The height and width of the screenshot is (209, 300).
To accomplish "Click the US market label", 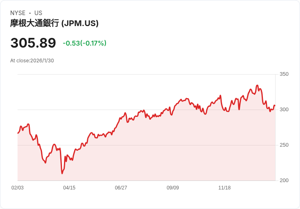I will tap(38, 13).
